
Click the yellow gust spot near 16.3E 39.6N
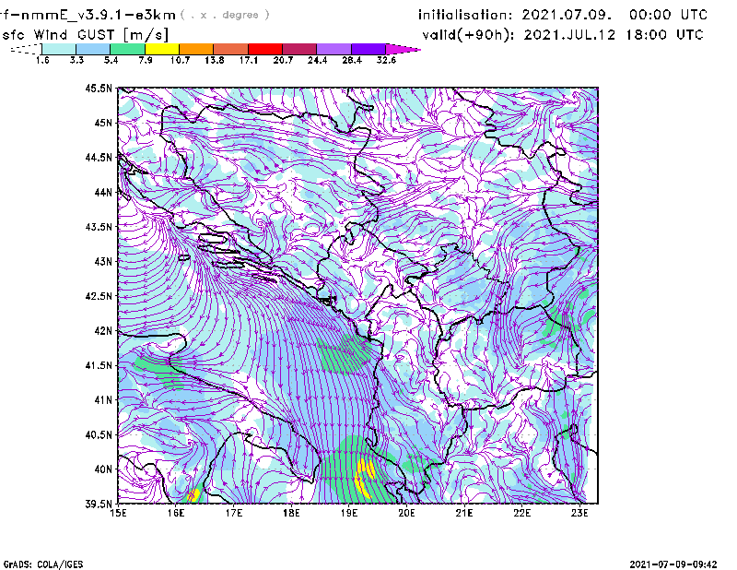tap(193, 495)
